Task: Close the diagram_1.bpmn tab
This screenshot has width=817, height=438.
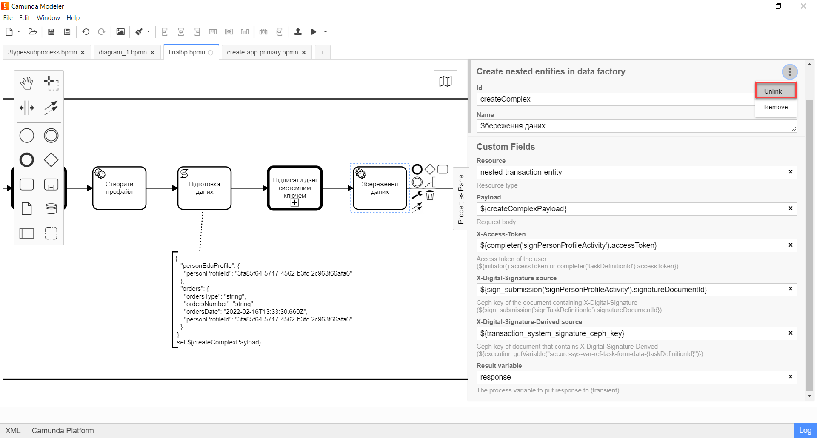Action: tap(152, 52)
